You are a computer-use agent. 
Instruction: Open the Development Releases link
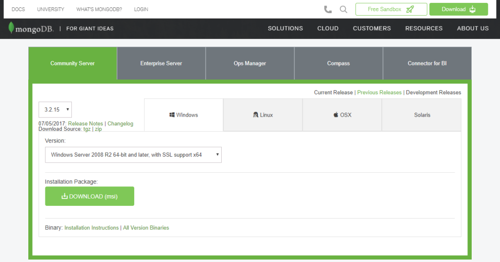[x=434, y=92]
